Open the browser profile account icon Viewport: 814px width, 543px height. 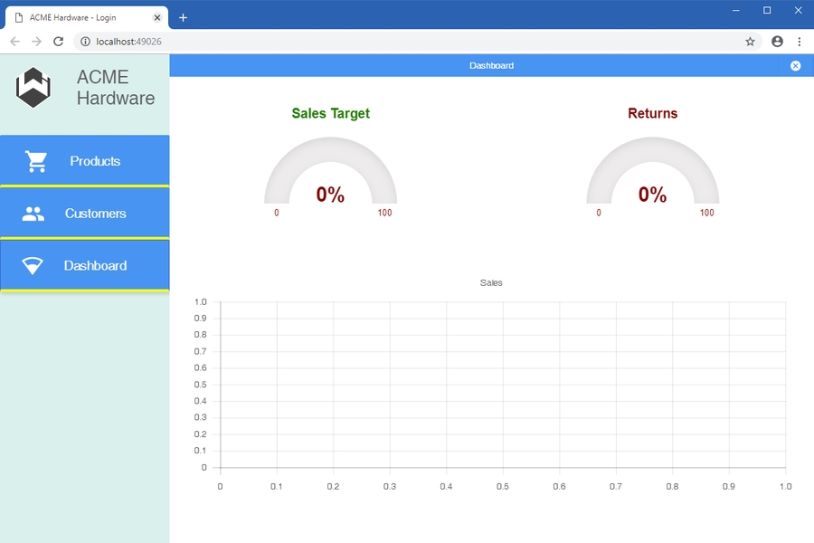(x=777, y=42)
